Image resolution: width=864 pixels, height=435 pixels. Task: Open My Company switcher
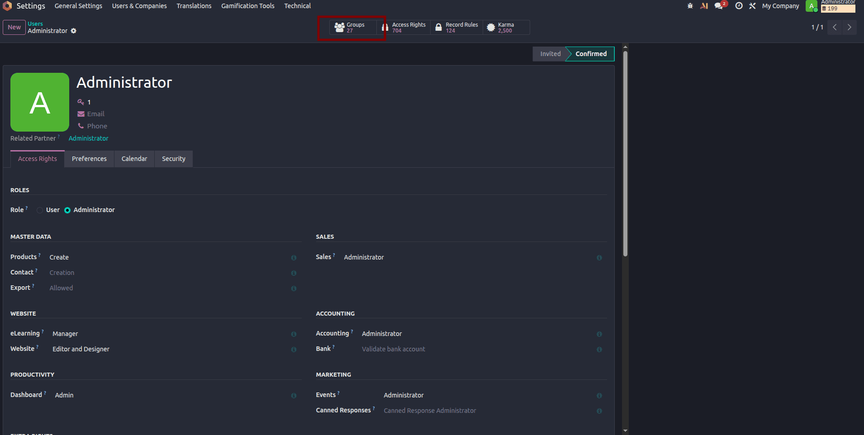pos(780,6)
